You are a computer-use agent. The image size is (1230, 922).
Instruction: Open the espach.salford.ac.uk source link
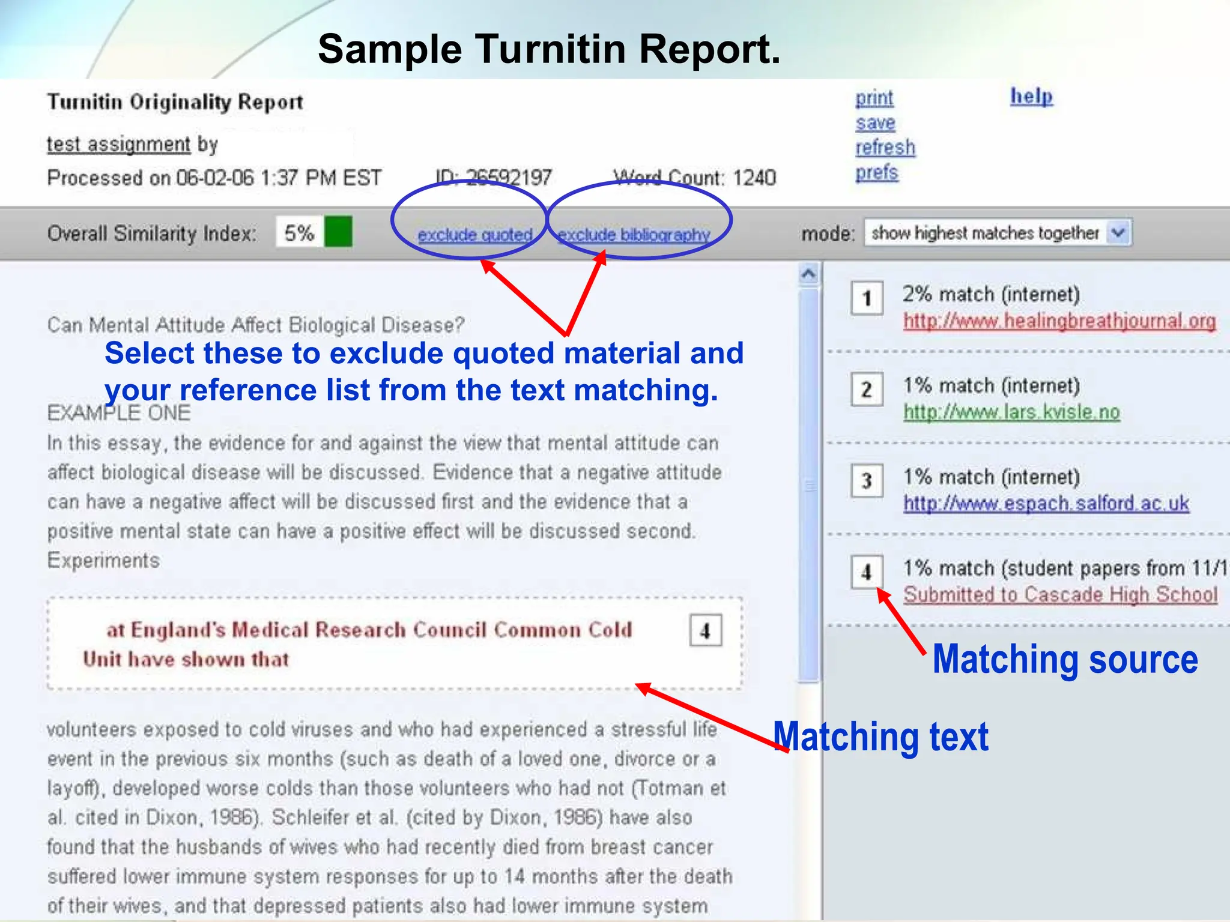tap(1046, 504)
